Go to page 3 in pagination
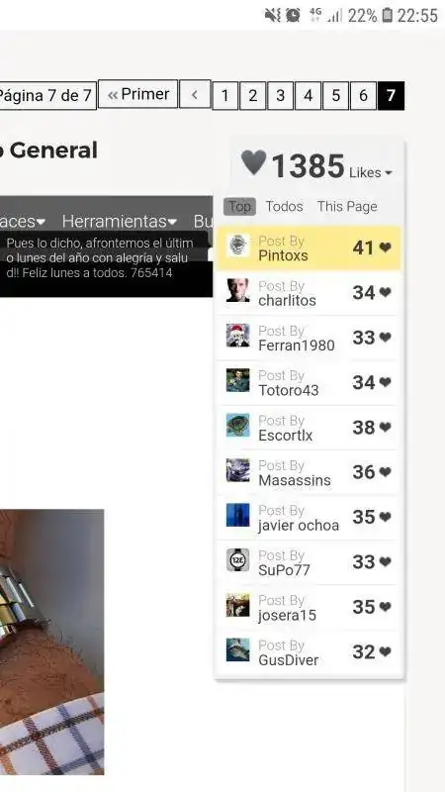Viewport: 445px width, 792px height. click(281, 95)
